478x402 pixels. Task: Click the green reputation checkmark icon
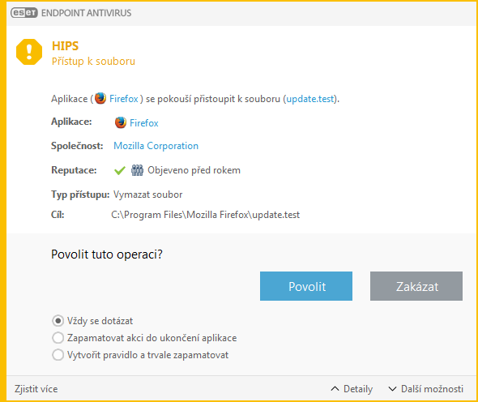click(x=120, y=170)
